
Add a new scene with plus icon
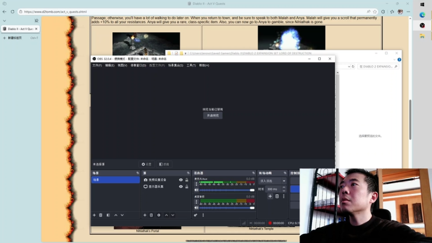coord(94,215)
